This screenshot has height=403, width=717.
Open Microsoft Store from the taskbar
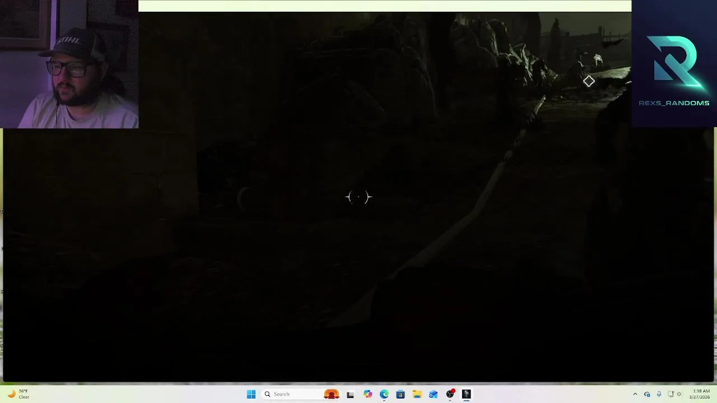point(400,394)
